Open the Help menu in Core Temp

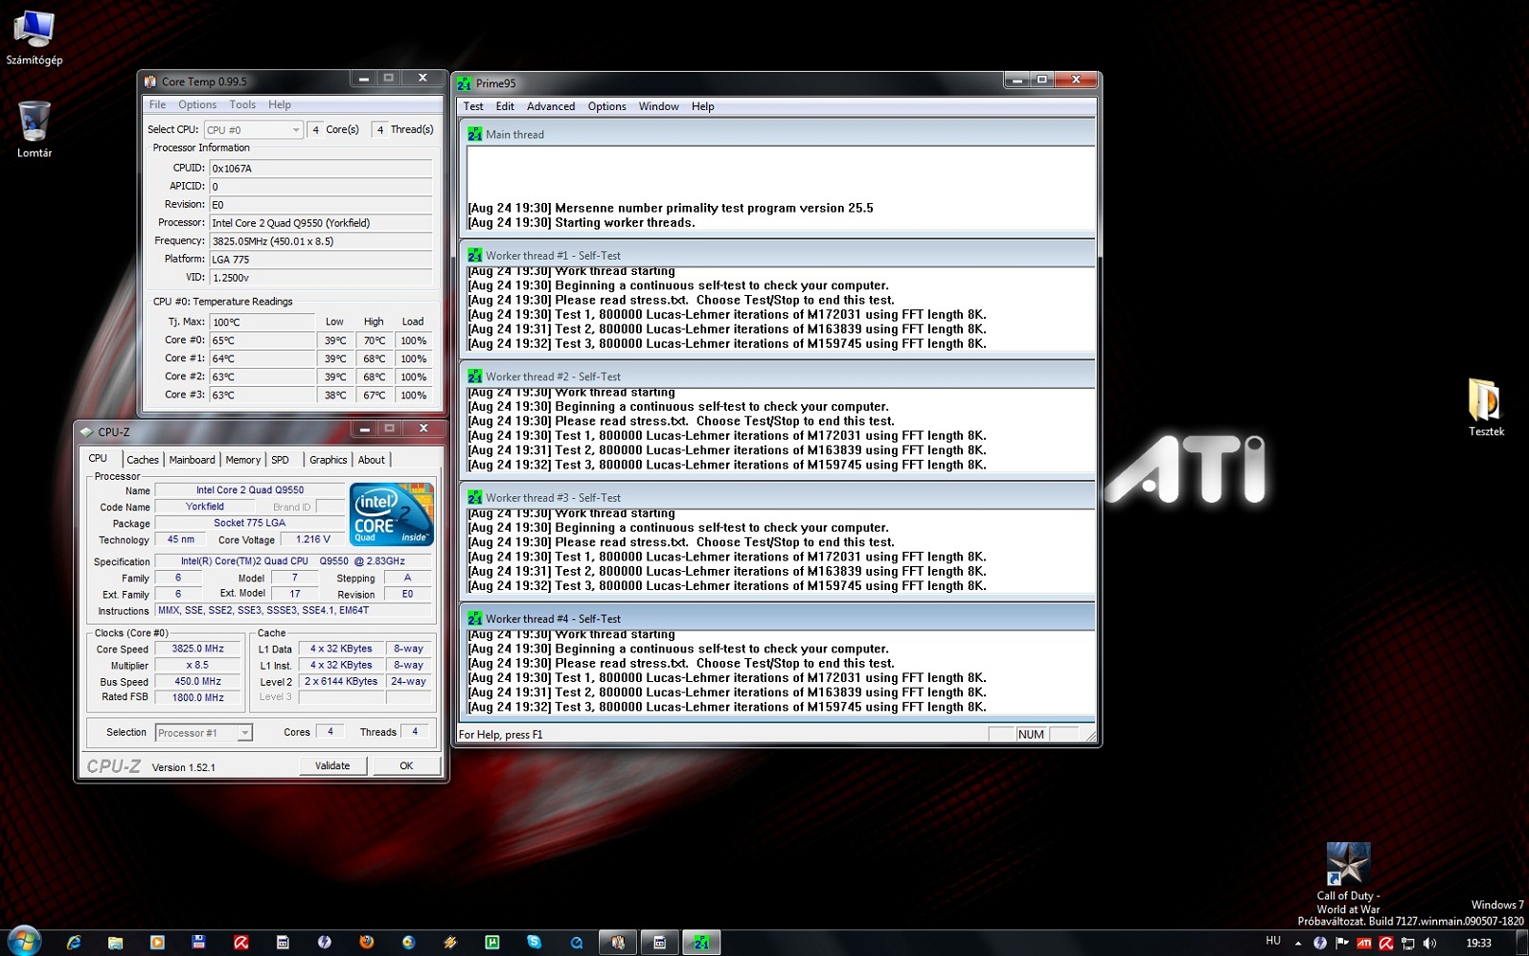tap(280, 104)
